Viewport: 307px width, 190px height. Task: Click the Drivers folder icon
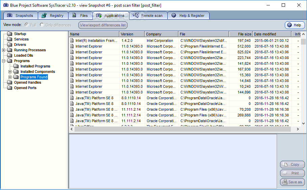pos(9,45)
